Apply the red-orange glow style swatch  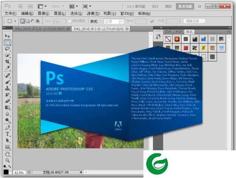tap(177, 39)
